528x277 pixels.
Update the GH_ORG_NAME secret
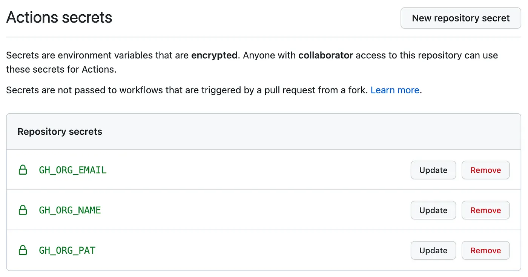433,210
